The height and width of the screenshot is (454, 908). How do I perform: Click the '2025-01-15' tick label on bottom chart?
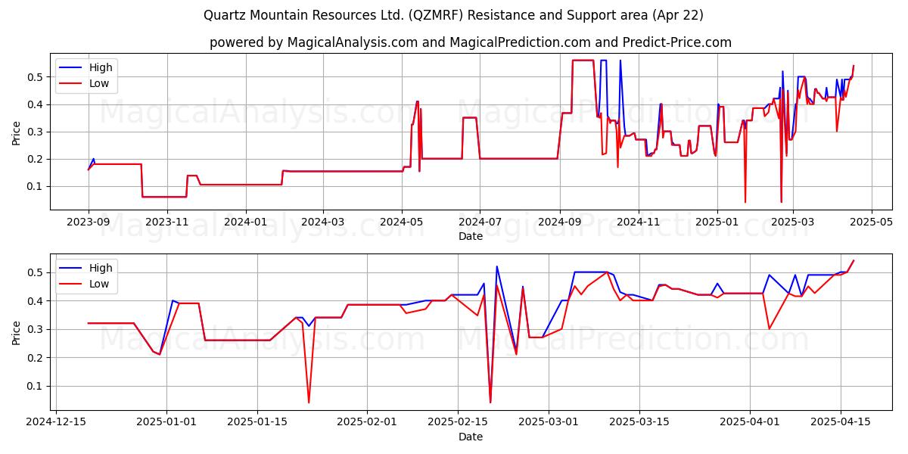(x=257, y=423)
